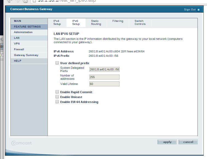Open the VPN sidebar item
The image size is (207, 159).
pyautogui.click(x=29, y=44)
